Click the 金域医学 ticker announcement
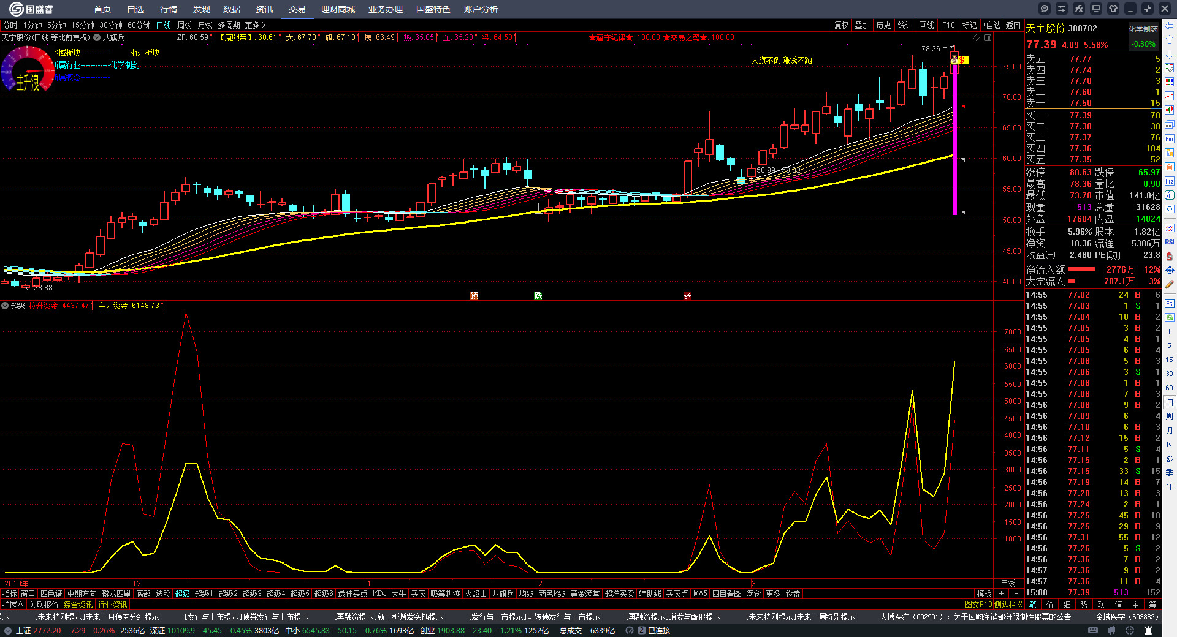Viewport: 1177px width, 637px height. (1127, 617)
